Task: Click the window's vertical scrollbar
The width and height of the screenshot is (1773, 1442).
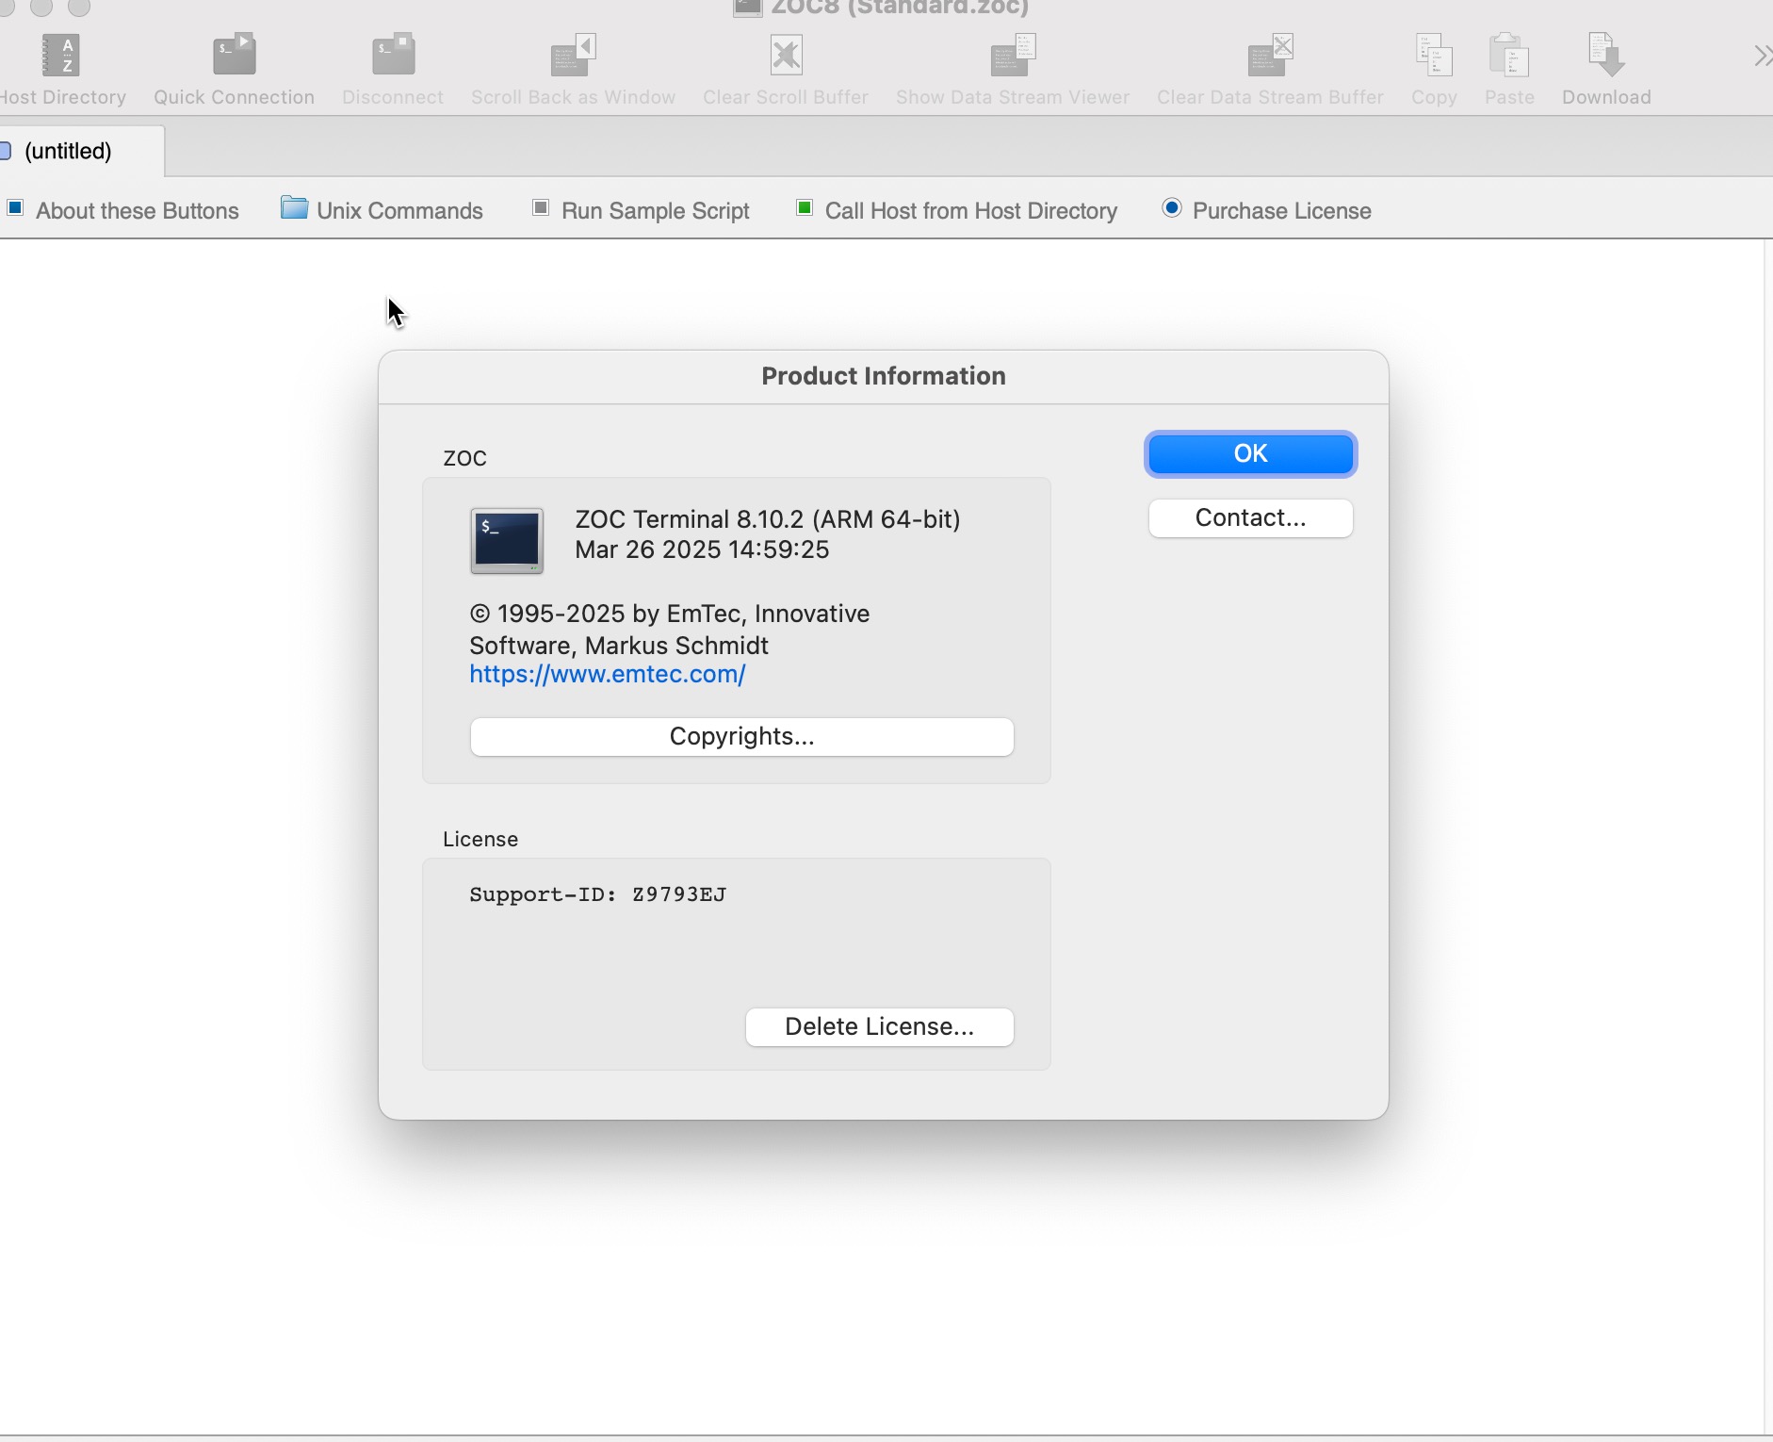Action: [1767, 837]
